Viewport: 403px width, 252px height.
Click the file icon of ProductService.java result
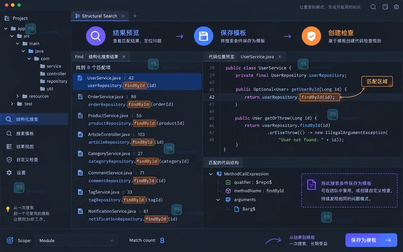pos(80,115)
